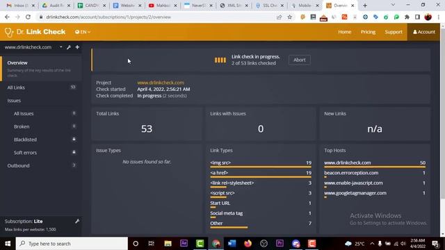This screenshot has height=250, width=445.
Task: Select the Issues section in sidebar
Action: pos(14,101)
